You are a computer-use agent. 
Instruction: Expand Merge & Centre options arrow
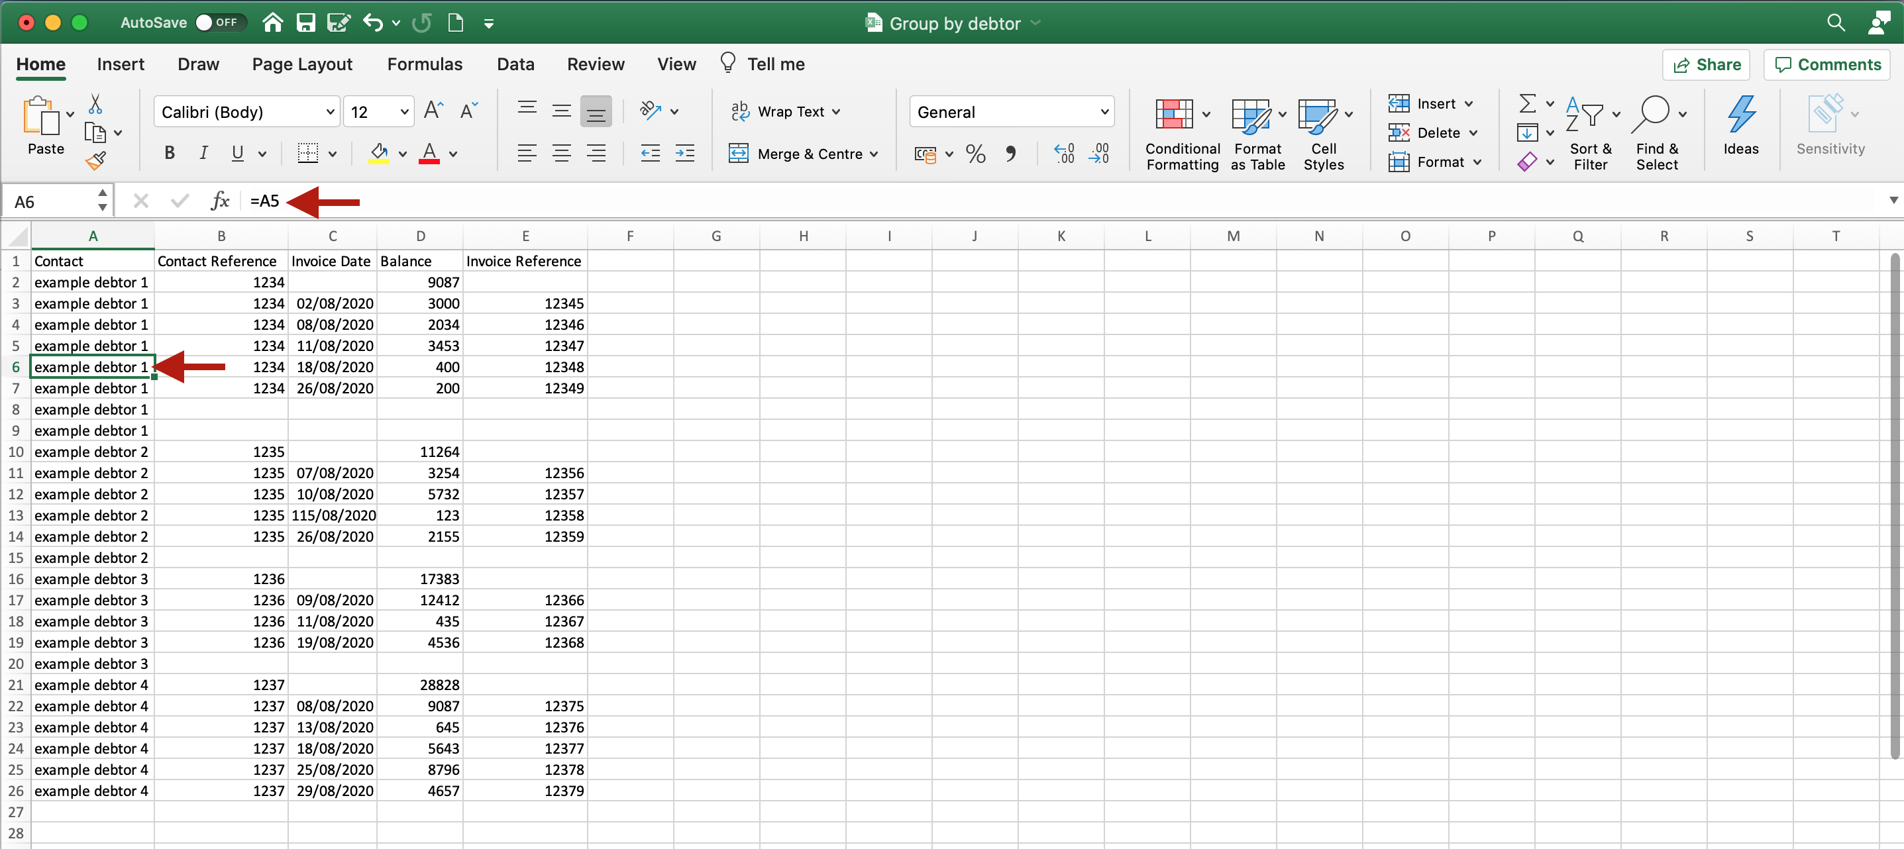(x=874, y=154)
